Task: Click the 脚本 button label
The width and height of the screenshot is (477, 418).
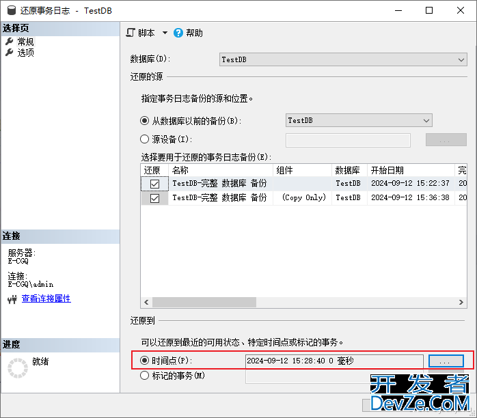Action: click(146, 33)
